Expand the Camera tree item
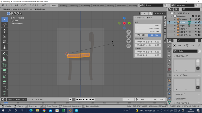The height and width of the screenshot is (113, 202). [x=175, y=19]
